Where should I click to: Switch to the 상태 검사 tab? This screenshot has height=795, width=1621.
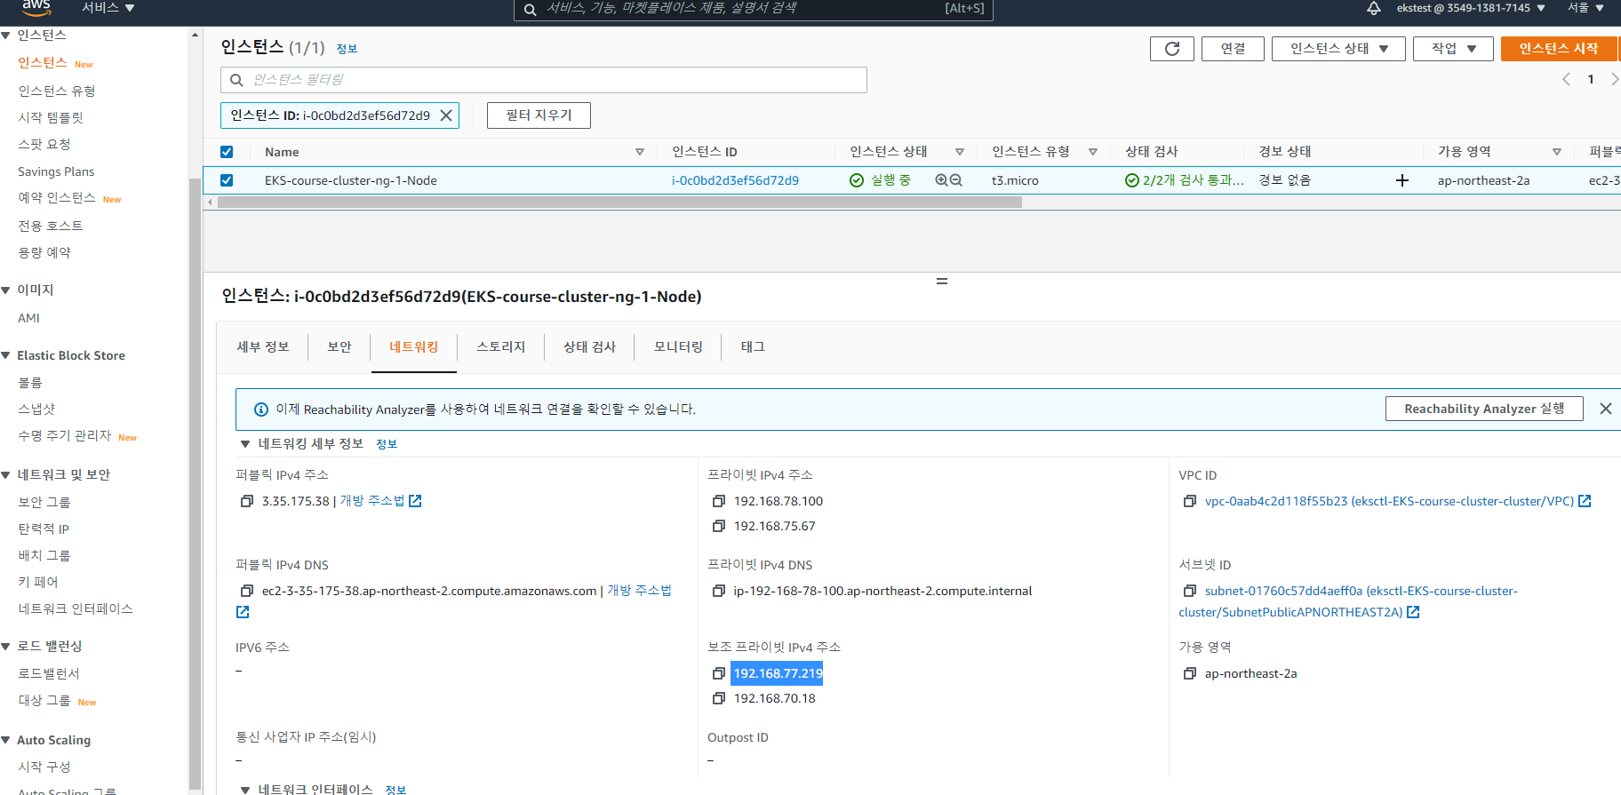589,347
